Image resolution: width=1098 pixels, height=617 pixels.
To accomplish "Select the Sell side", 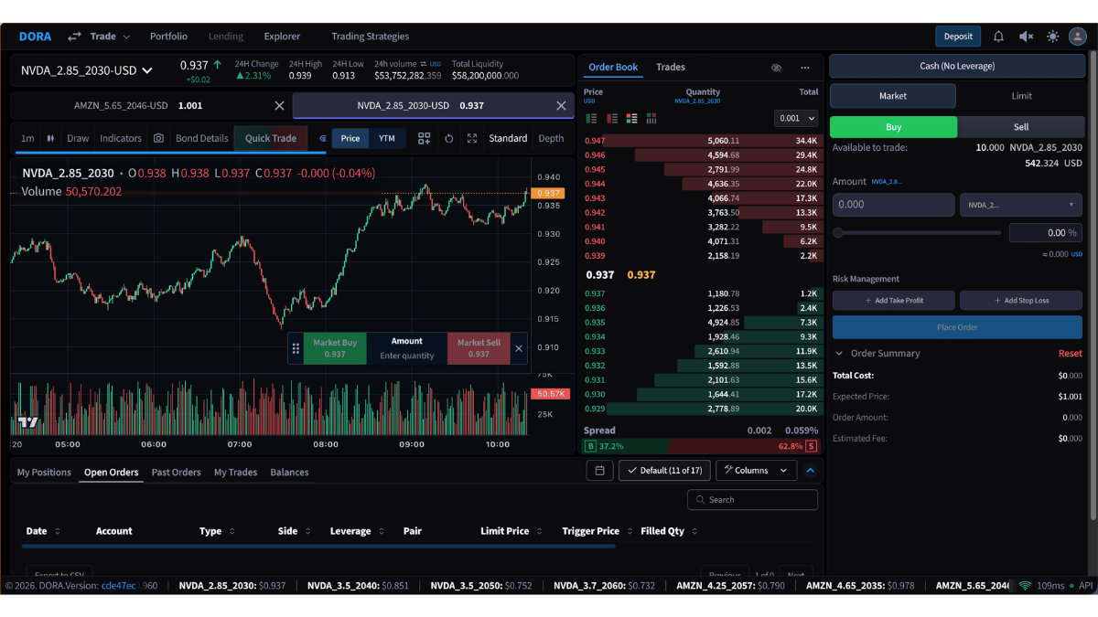I will [1020, 127].
